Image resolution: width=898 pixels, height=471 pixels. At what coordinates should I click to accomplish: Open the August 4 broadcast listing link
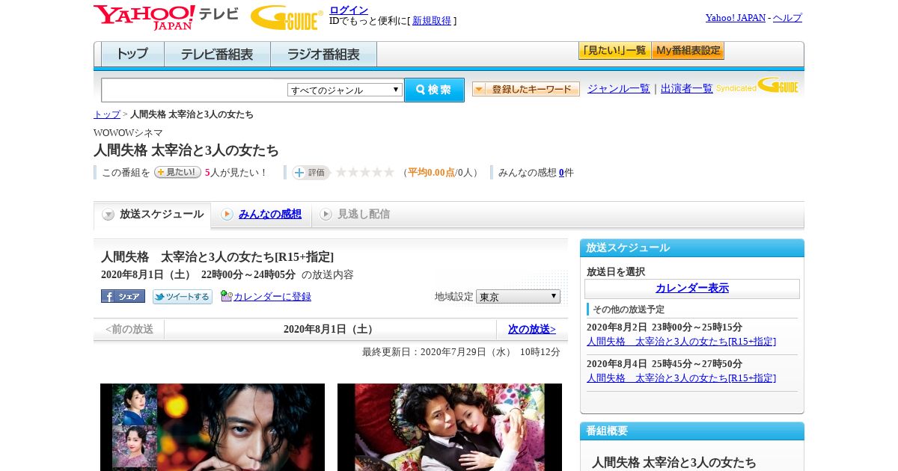tap(681, 378)
